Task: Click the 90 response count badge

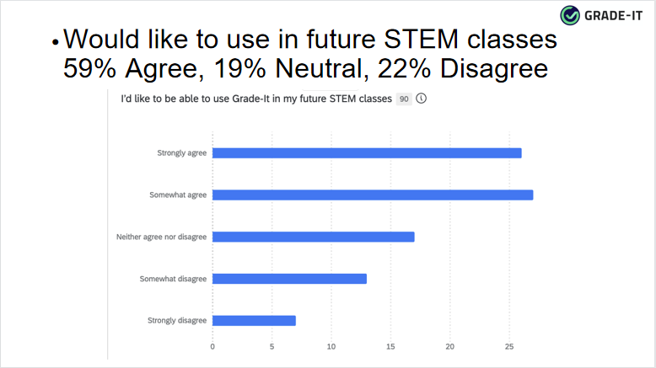Action: (x=405, y=99)
